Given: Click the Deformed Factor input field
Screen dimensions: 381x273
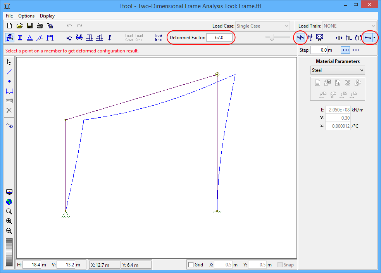Looking at the screenshot, I should point(219,38).
